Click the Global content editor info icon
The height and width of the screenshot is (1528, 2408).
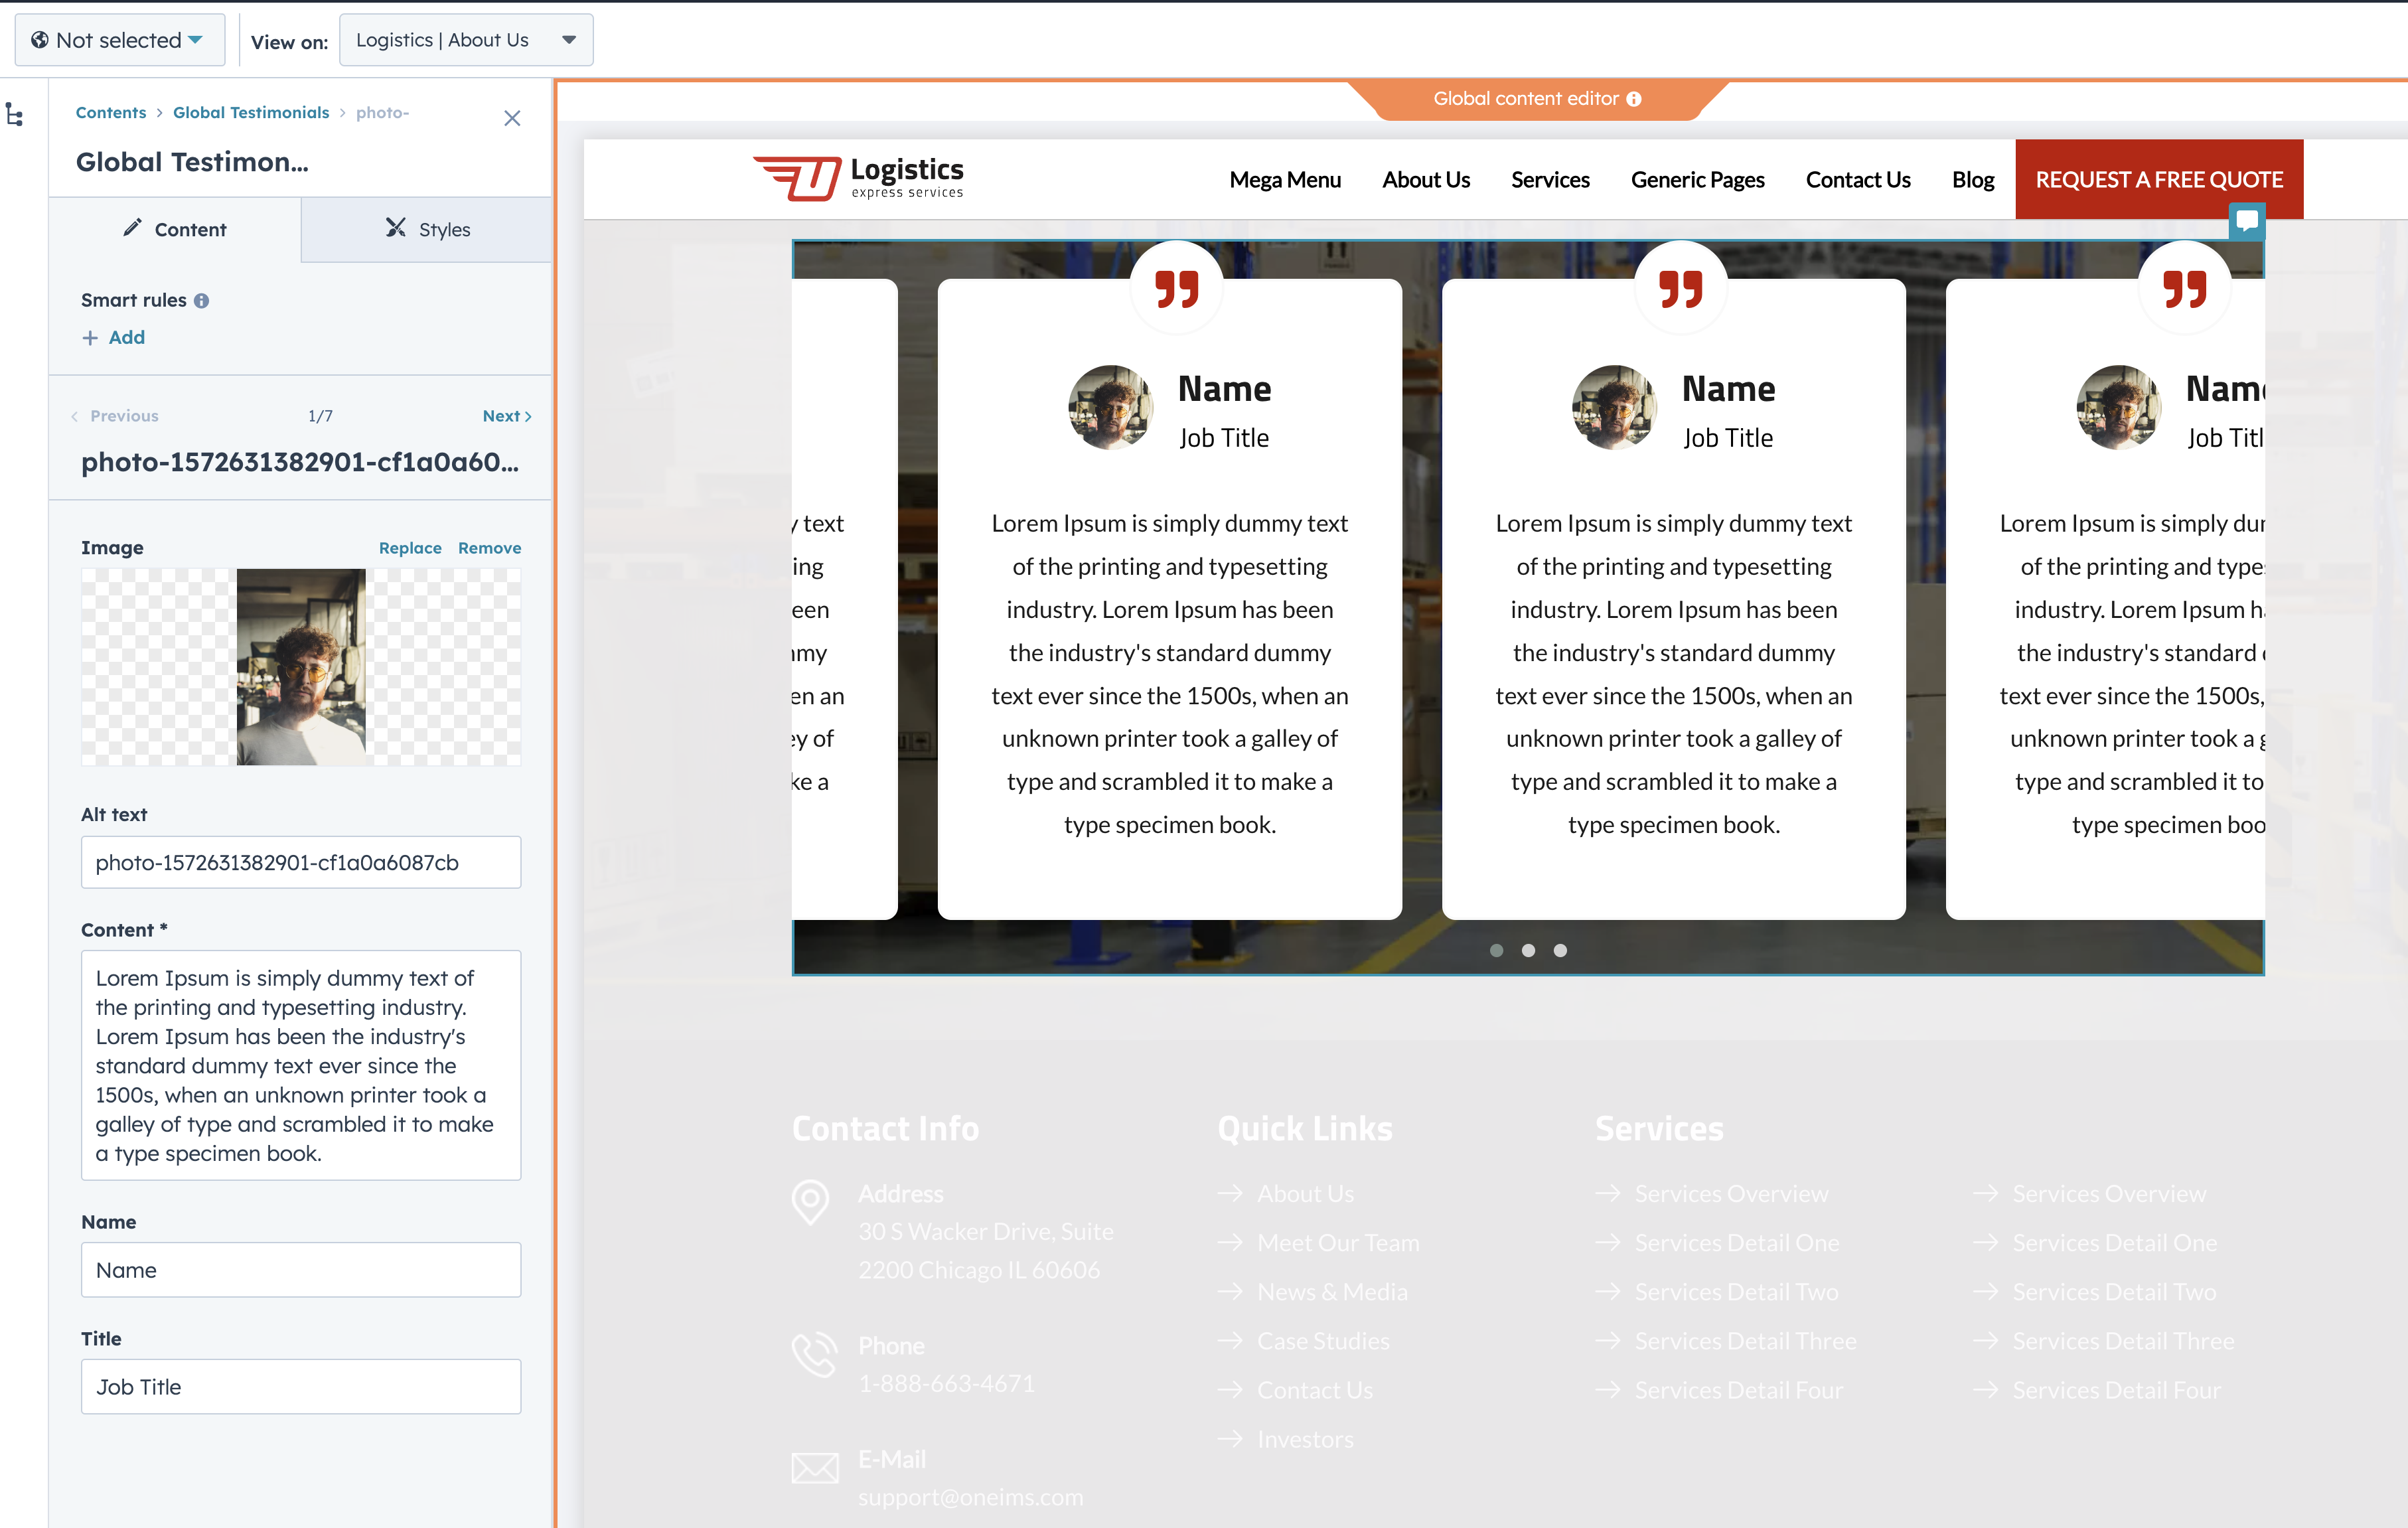point(1634,99)
